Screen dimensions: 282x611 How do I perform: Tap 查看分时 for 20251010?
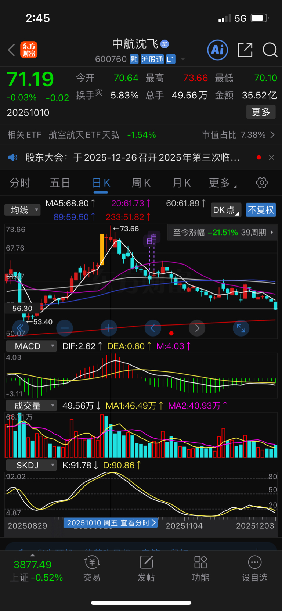tap(111, 523)
